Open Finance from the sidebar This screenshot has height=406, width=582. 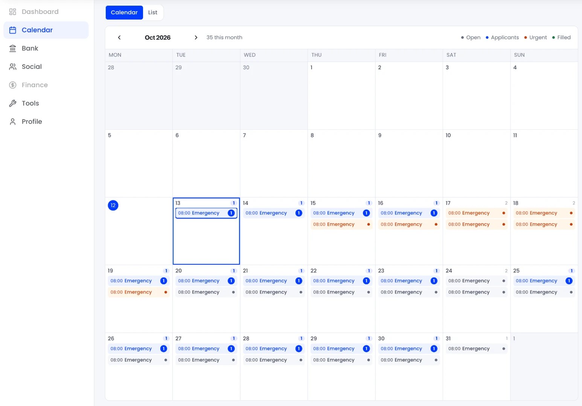pyautogui.click(x=46, y=85)
